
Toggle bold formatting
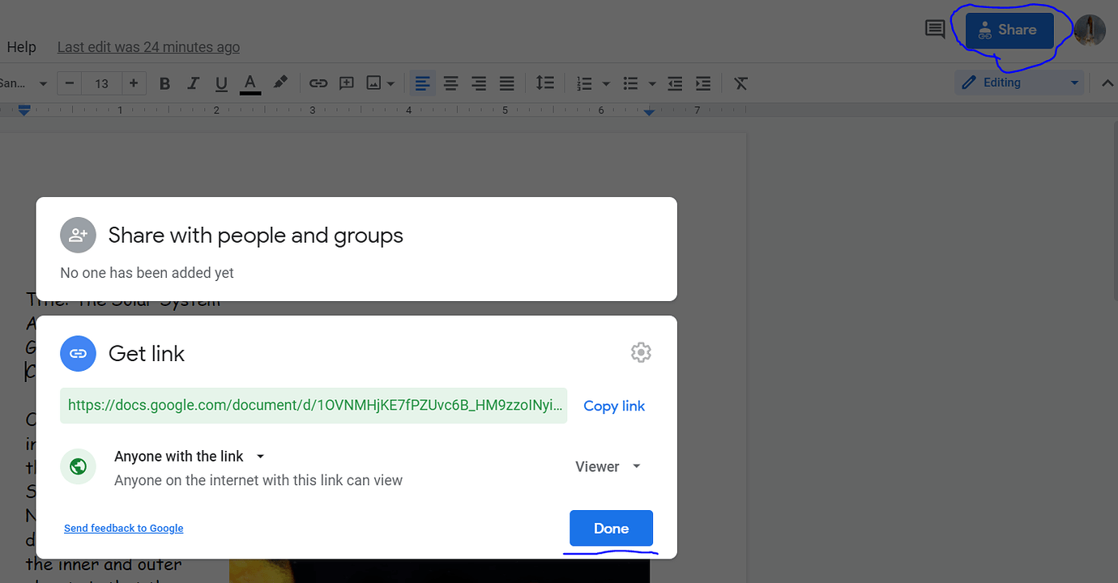click(164, 83)
